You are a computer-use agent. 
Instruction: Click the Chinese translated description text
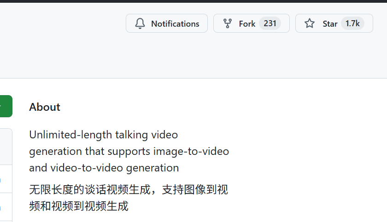pyautogui.click(x=128, y=198)
